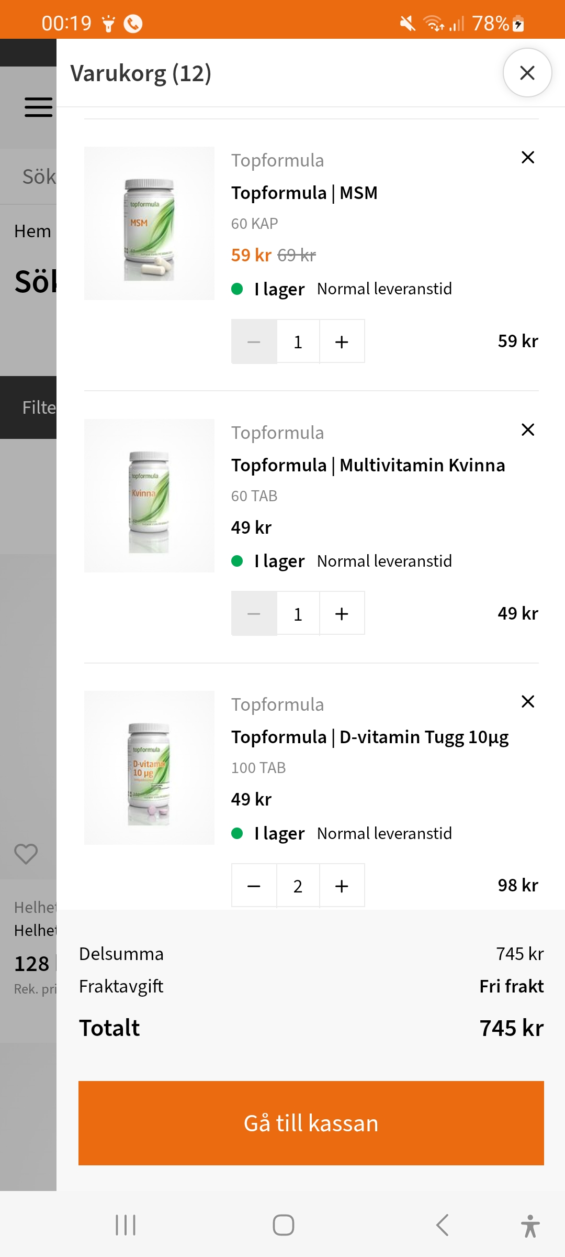565x1257 pixels.
Task: Increase MSM quantity with plus button
Action: pos(342,341)
